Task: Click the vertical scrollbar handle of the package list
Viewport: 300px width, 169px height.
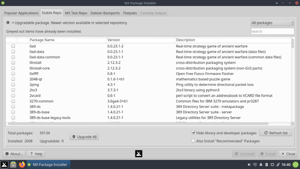Action: click(292, 43)
